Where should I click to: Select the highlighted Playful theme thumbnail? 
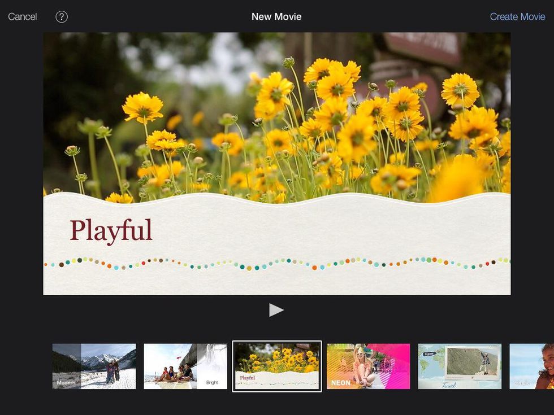pyautogui.click(x=277, y=366)
